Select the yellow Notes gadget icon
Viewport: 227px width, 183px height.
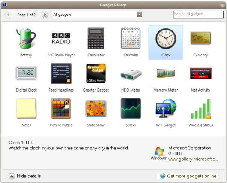pos(26,108)
